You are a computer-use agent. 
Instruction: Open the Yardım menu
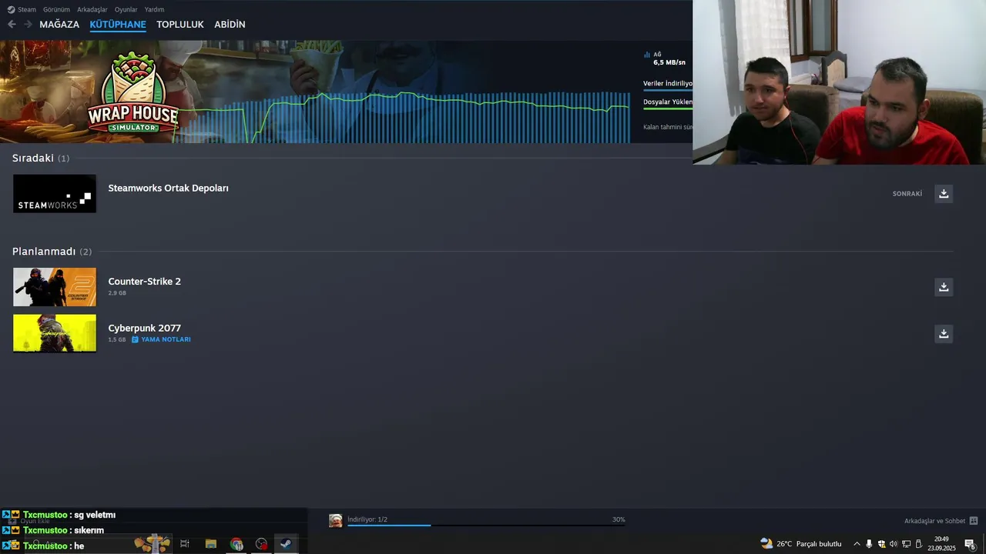pyautogui.click(x=154, y=9)
